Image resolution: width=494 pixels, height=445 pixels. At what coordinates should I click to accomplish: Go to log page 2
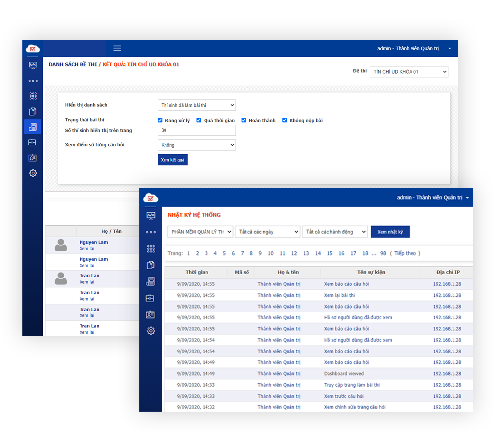(x=197, y=253)
